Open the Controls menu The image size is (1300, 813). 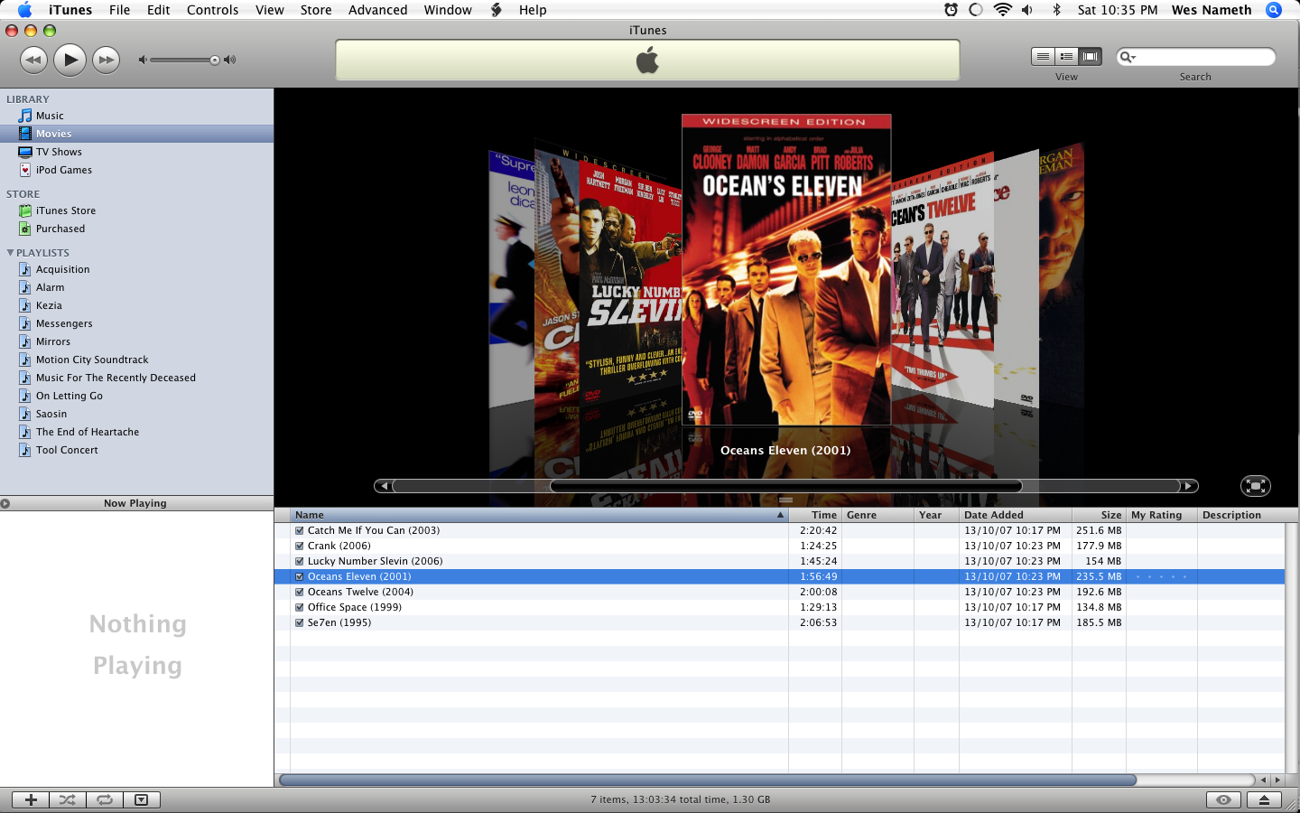(x=213, y=10)
